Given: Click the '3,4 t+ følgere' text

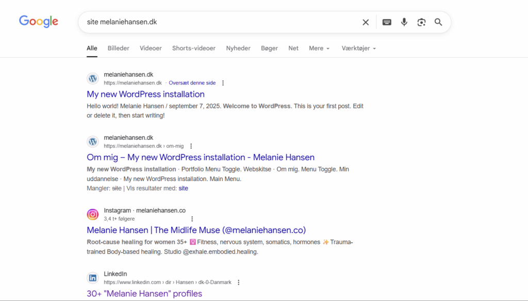Looking at the screenshot, I should coord(119,219).
